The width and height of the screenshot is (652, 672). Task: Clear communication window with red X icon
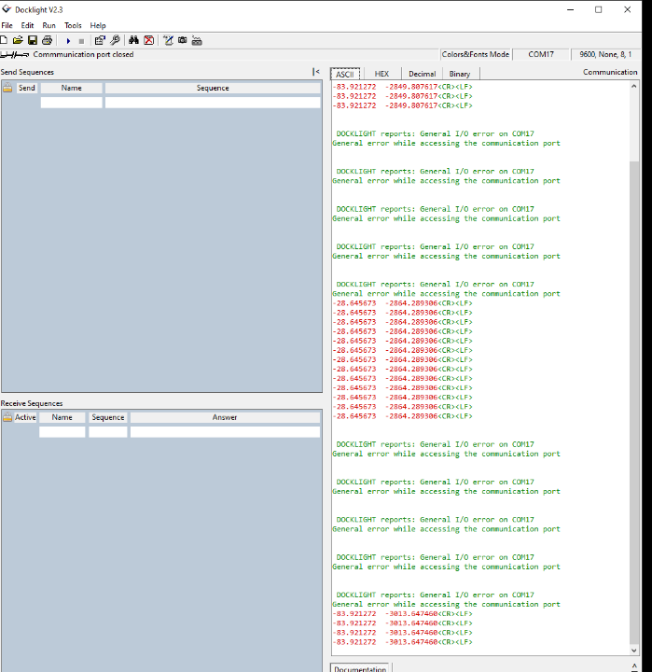click(148, 41)
